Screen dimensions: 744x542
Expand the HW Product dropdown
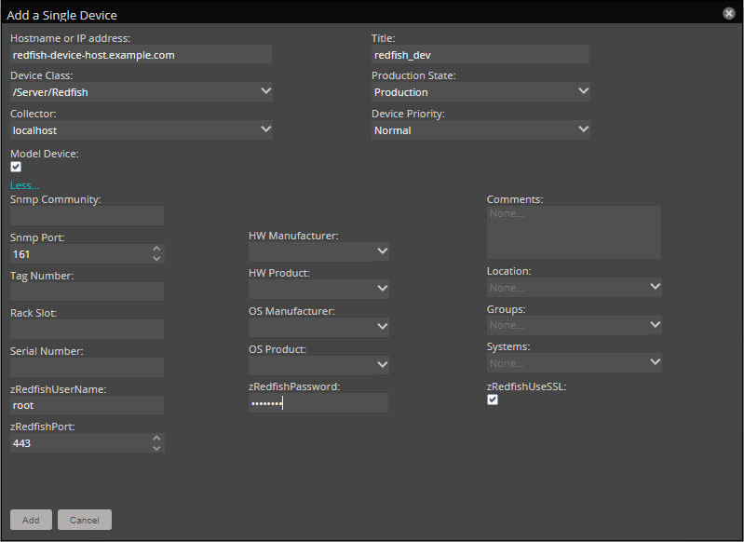click(x=382, y=289)
